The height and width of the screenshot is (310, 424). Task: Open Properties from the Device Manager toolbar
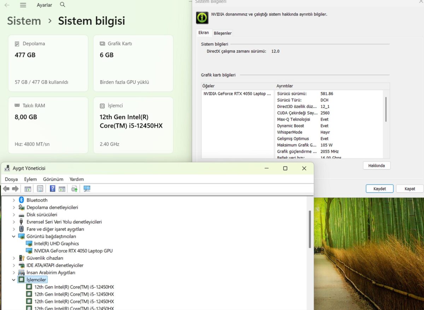pos(40,189)
